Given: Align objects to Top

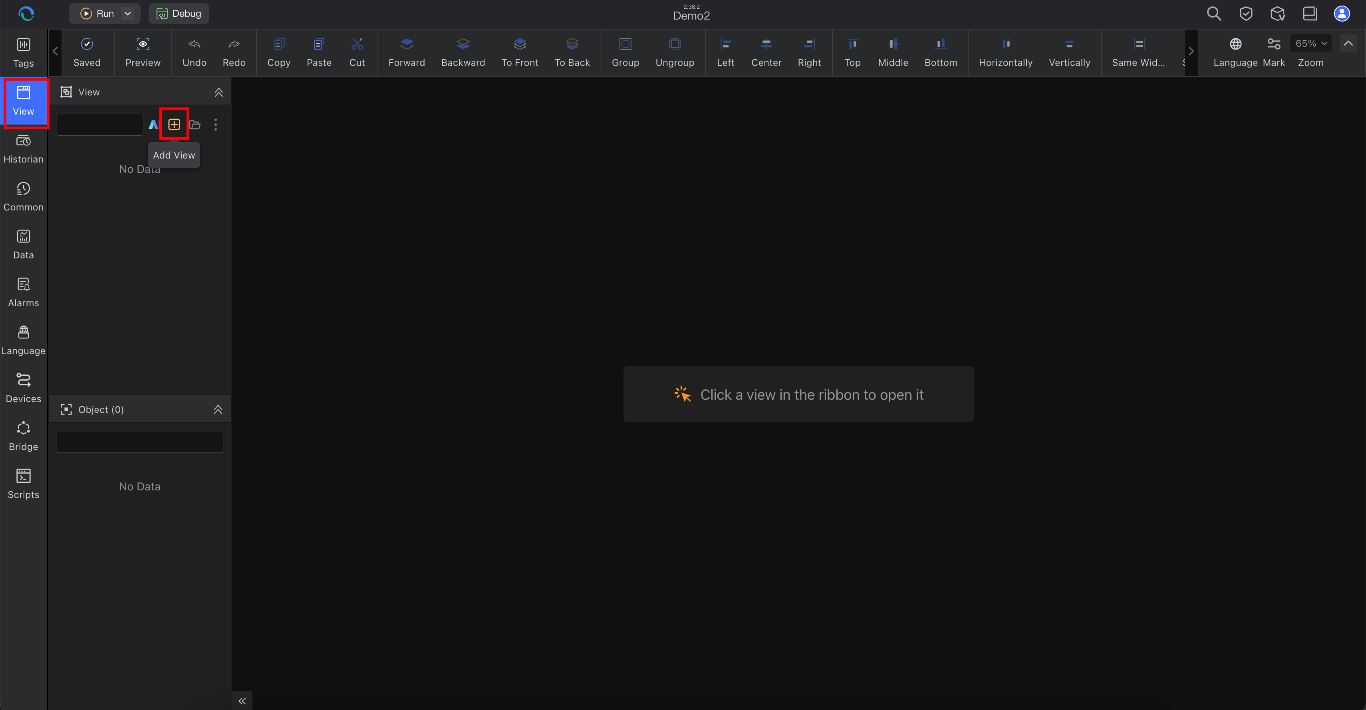Looking at the screenshot, I should 852,52.
